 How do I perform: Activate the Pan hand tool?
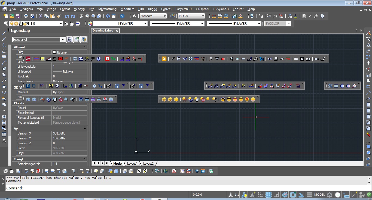coord(81,16)
